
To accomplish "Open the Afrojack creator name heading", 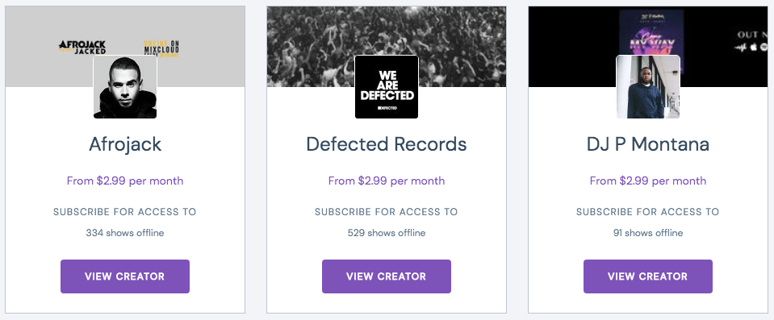I will coord(125,144).
